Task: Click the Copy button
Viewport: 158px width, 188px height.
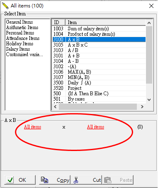Action: [x=55, y=180]
